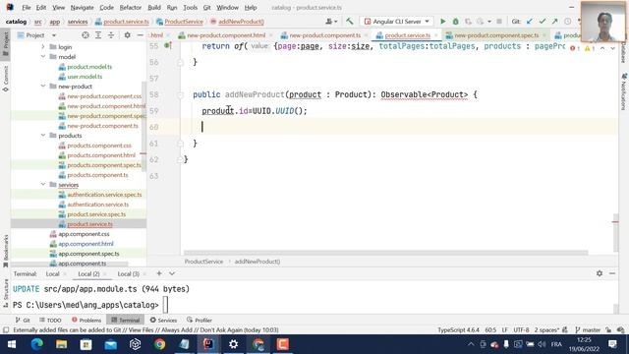The width and height of the screenshot is (629, 354).
Task: Collapse the new-product folder
Action: click(x=43, y=87)
